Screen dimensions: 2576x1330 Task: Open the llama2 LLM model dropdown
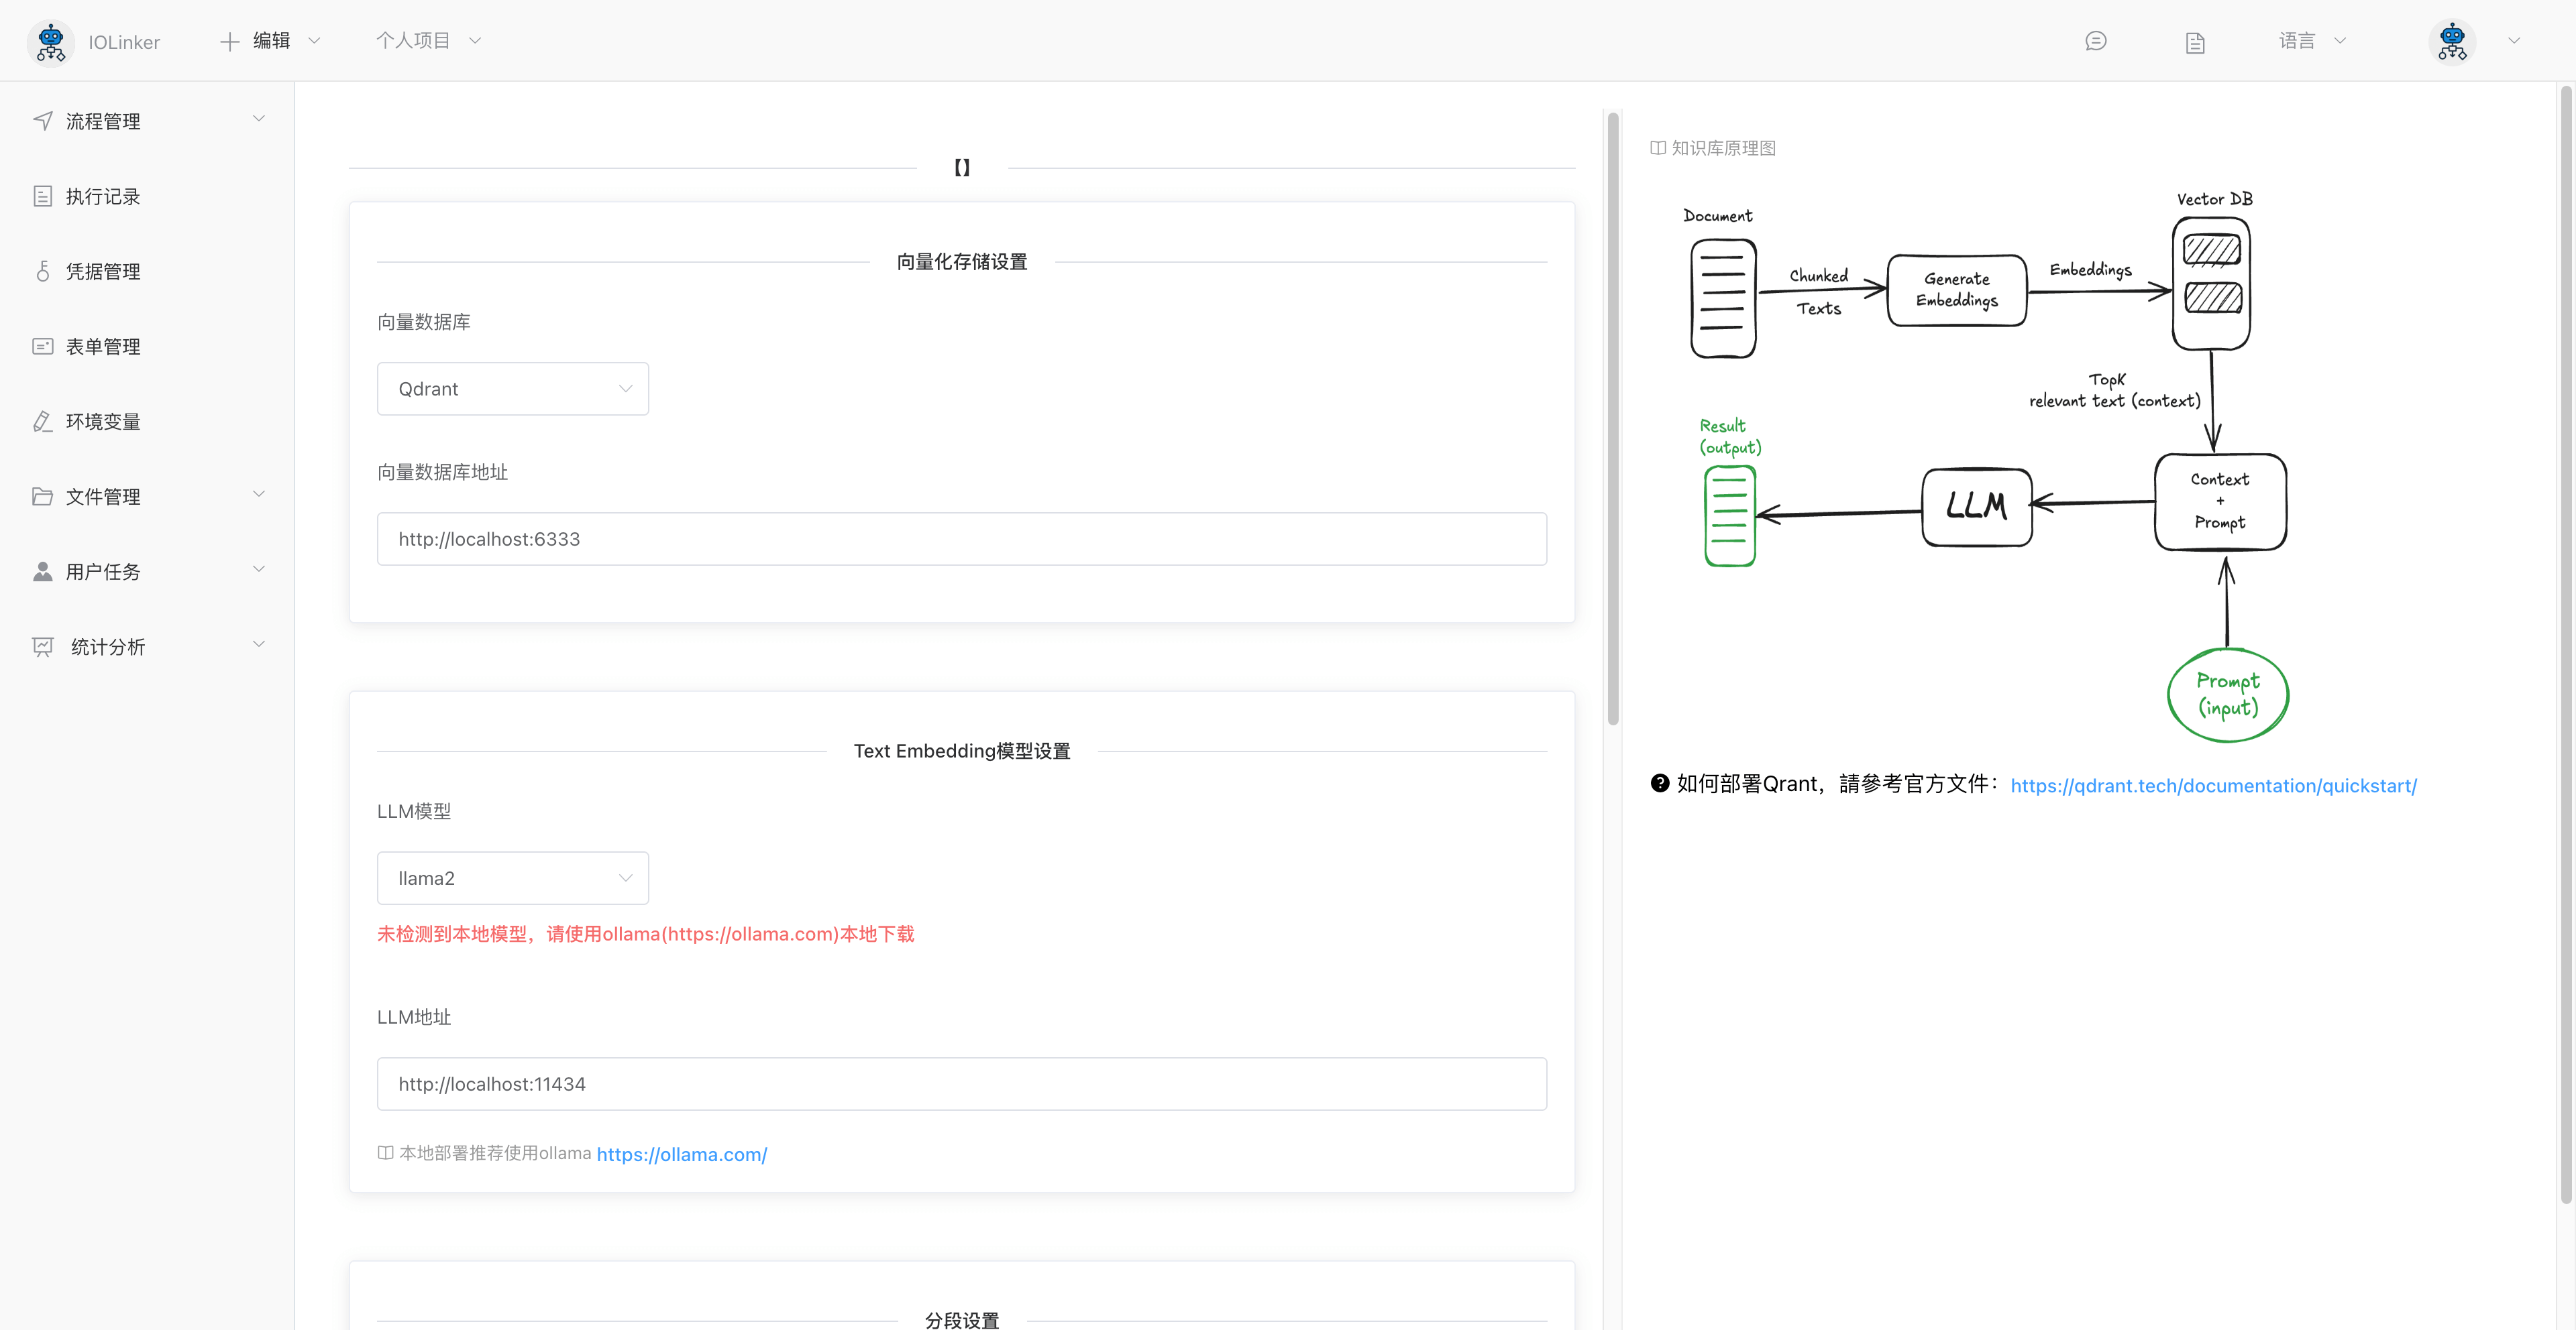pos(512,878)
